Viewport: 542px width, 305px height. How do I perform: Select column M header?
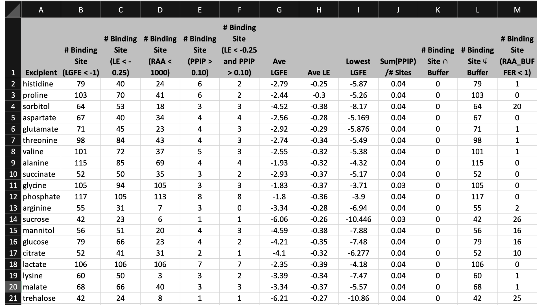[517, 10]
